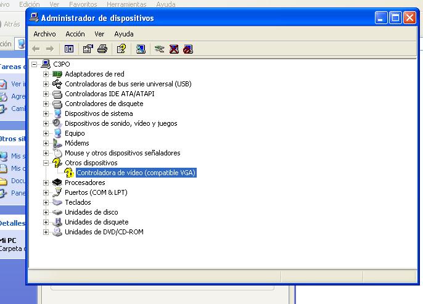423x304 pixels.
Task: Open the Archivo menu
Action: (x=44, y=34)
